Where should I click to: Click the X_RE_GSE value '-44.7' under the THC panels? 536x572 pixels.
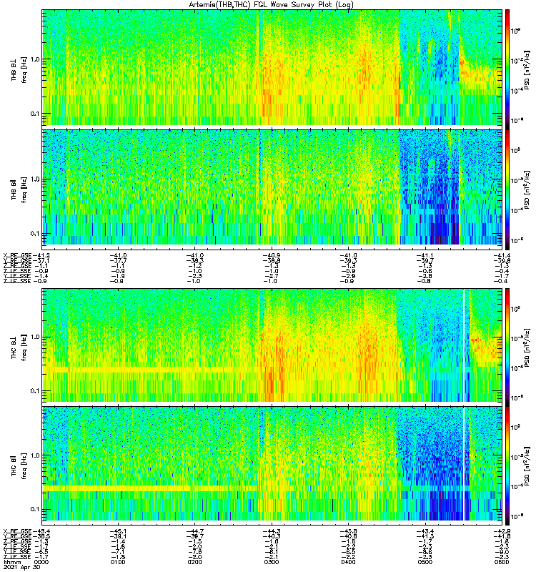point(195,531)
